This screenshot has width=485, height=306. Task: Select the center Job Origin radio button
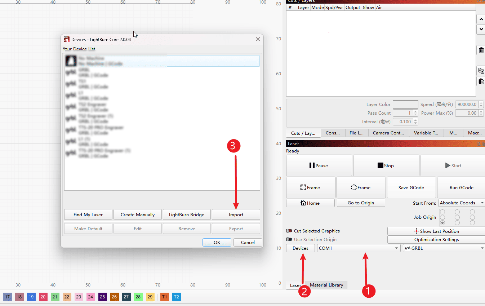click(x=457, y=217)
